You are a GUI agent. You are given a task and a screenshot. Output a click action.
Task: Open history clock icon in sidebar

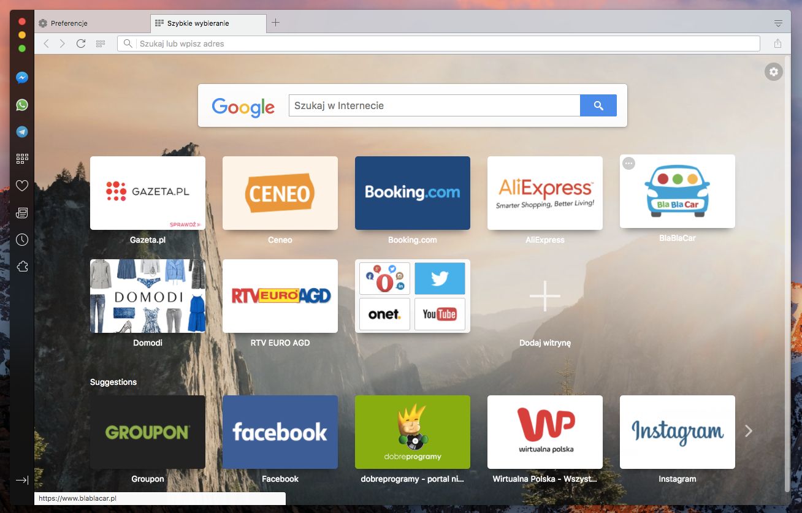point(22,240)
